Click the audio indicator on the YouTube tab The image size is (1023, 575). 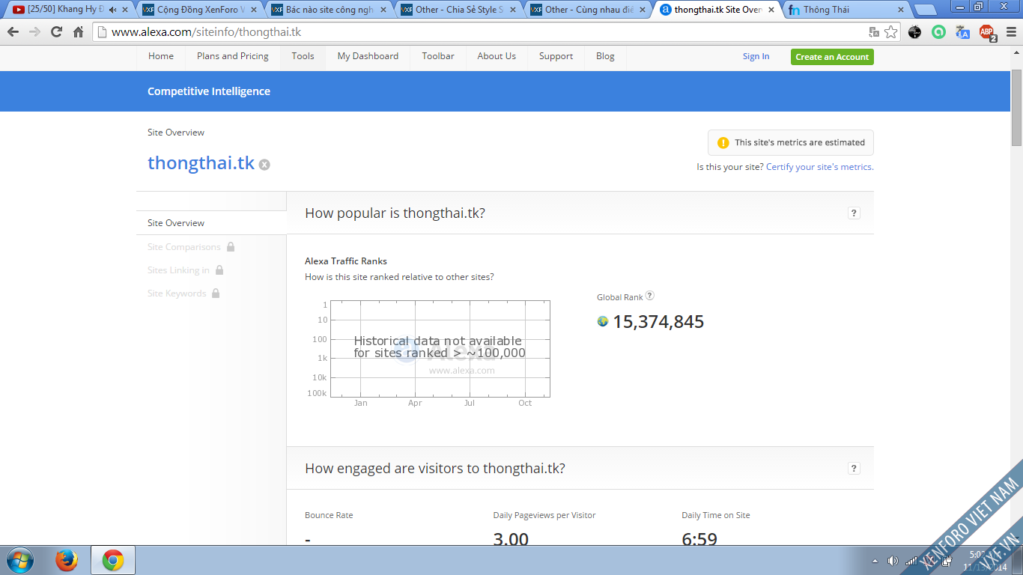[112, 10]
